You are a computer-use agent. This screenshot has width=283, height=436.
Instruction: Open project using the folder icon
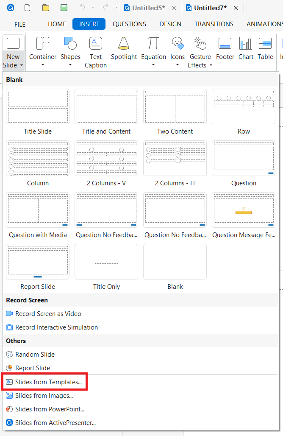(46, 8)
